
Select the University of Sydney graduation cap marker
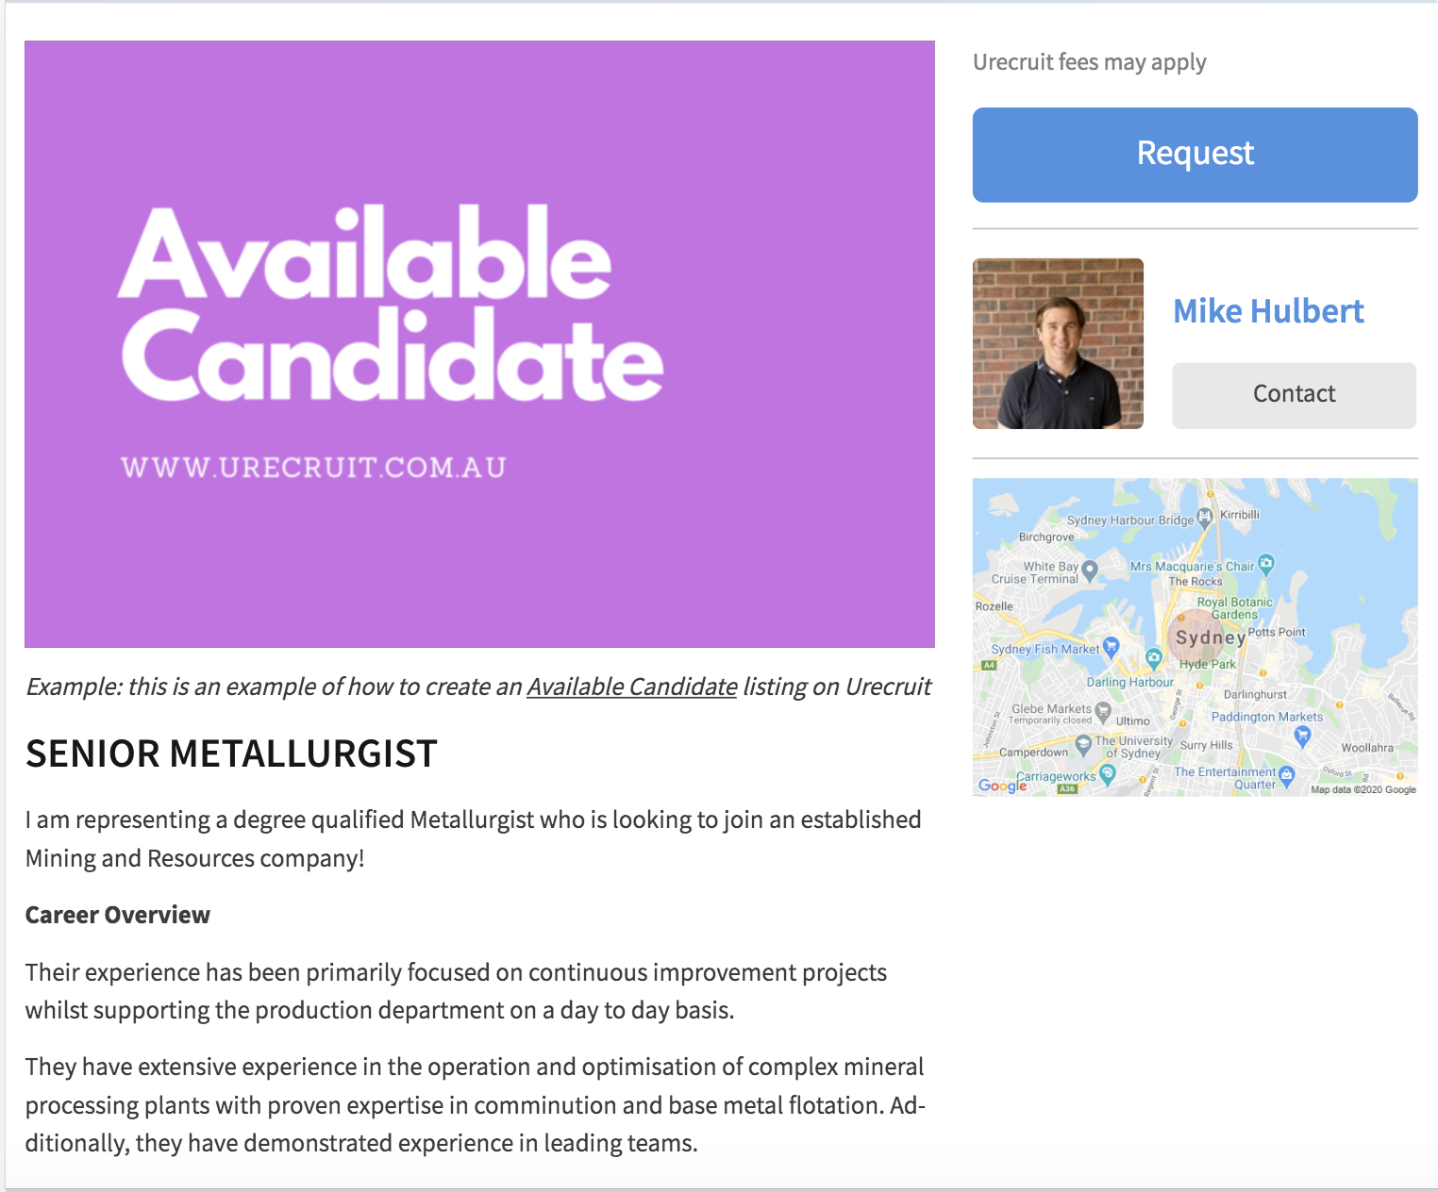pyautogui.click(x=1082, y=743)
